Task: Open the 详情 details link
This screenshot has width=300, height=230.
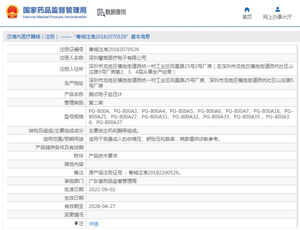Action: tap(94, 224)
